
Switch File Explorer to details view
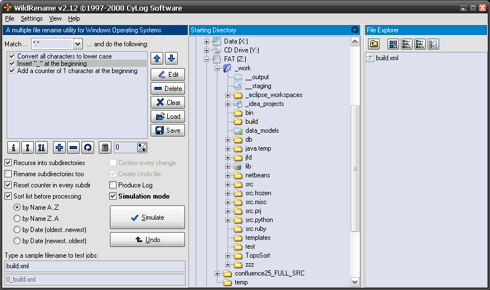[x=433, y=44]
